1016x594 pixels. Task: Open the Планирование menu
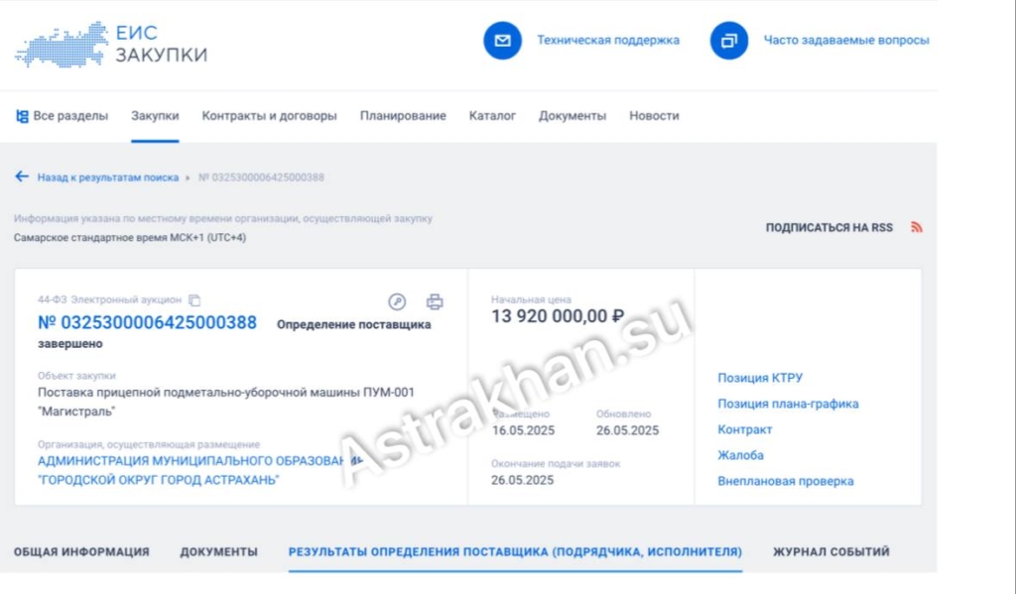[x=403, y=116]
